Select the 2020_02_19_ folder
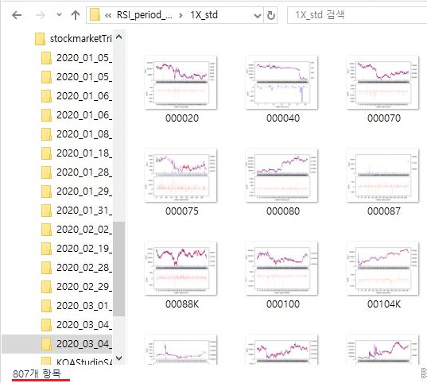Image resolution: width=427 pixels, height=383 pixels. pos(84,249)
